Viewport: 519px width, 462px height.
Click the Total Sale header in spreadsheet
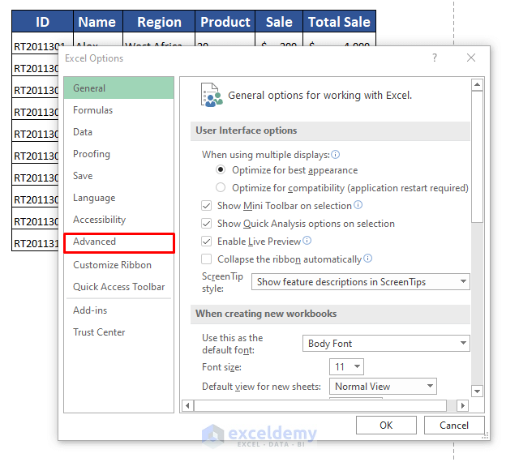coord(339,22)
